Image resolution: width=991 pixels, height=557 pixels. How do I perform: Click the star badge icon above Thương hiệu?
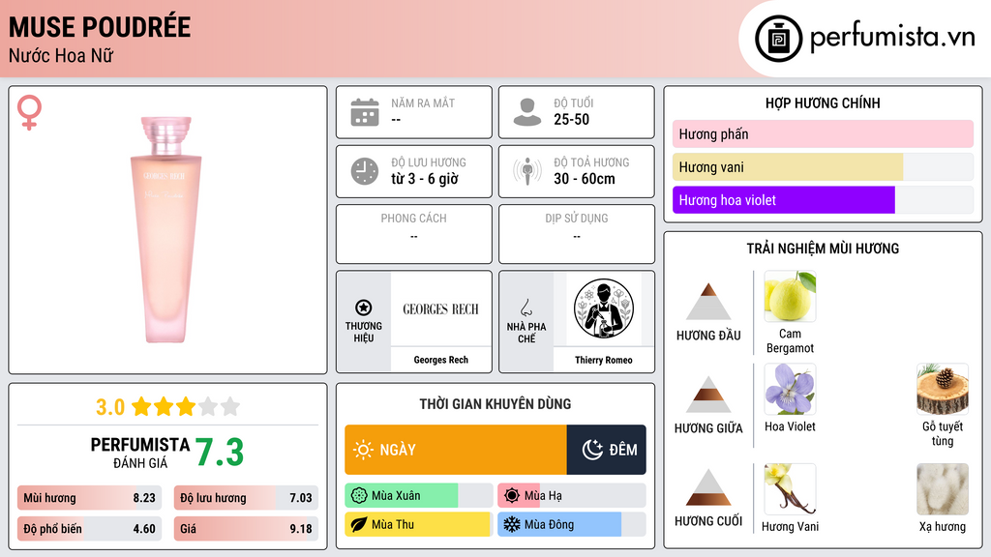tap(364, 308)
